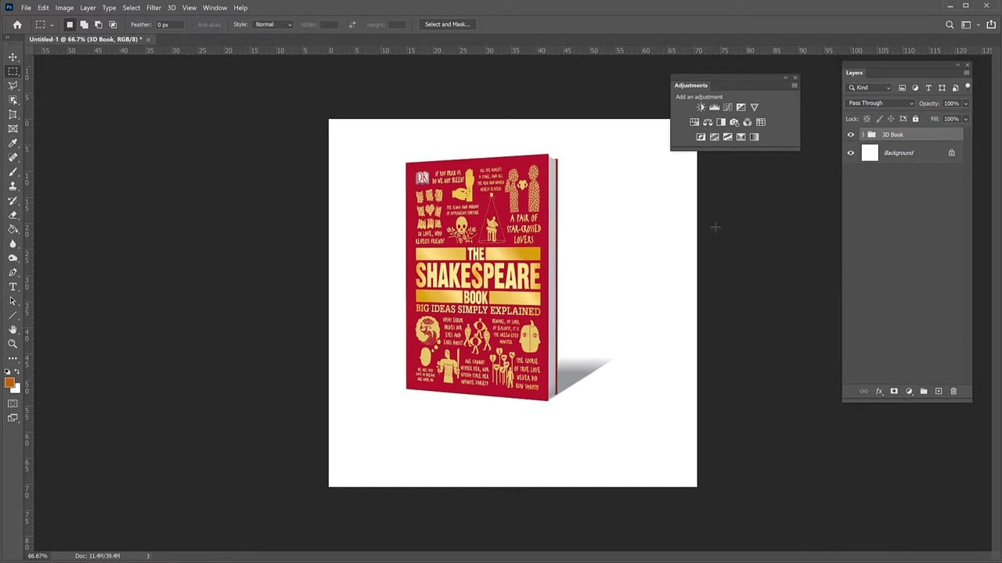
Task: Open the Pass Through blend mode dropdown
Action: [x=881, y=102]
